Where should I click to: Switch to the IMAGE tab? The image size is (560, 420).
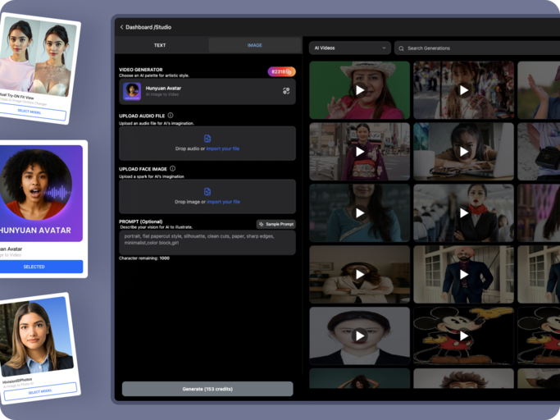(255, 45)
